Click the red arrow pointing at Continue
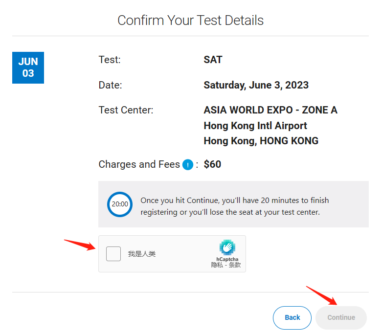This screenshot has height=335, width=382. pyautogui.click(x=322, y=295)
